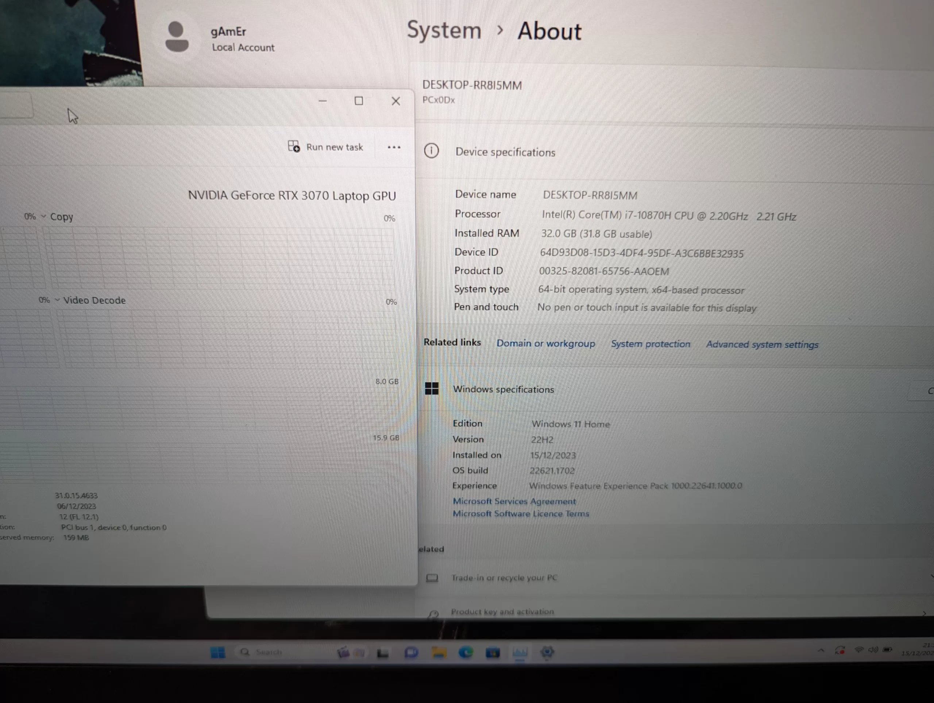The height and width of the screenshot is (703, 934).
Task: Click the battery icon in the system tray
Action: coord(887,650)
